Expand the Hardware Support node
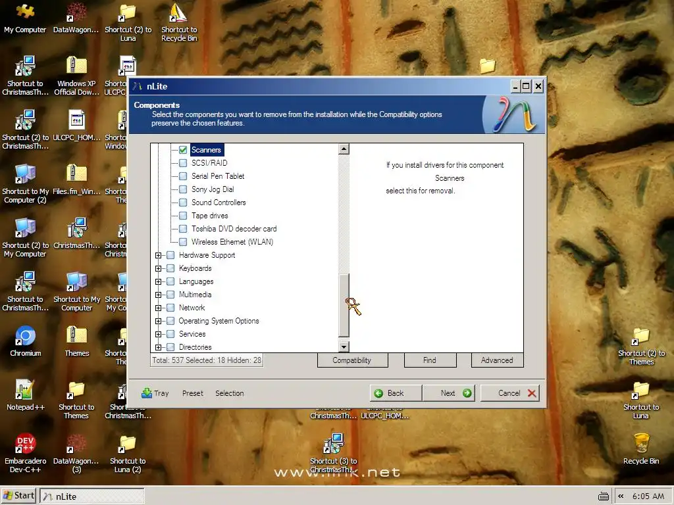This screenshot has width=674, height=505. (x=158, y=256)
